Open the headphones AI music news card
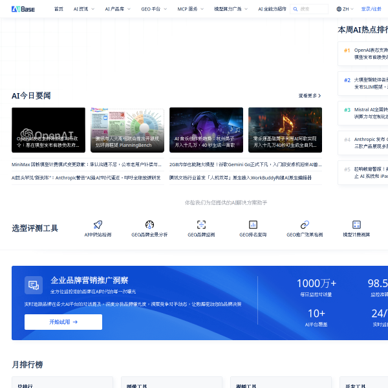Image resolution: width=388 pixels, height=388 pixels. [206, 130]
